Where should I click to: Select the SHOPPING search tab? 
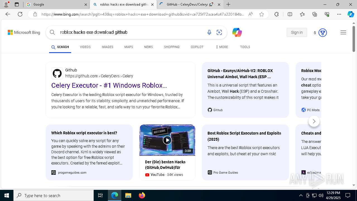coord(172,47)
